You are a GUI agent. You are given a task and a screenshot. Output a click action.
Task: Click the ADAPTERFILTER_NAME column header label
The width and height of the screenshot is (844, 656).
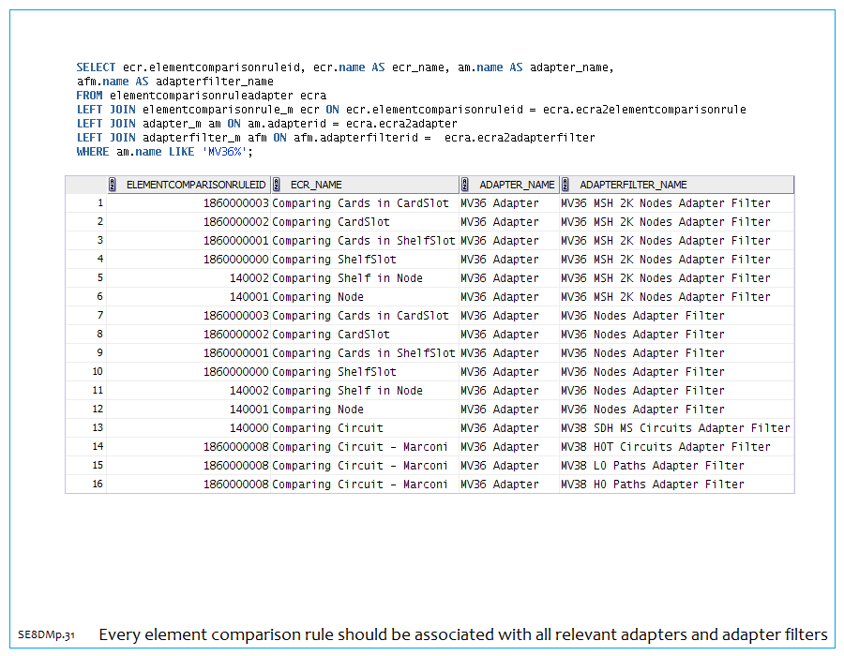(633, 185)
